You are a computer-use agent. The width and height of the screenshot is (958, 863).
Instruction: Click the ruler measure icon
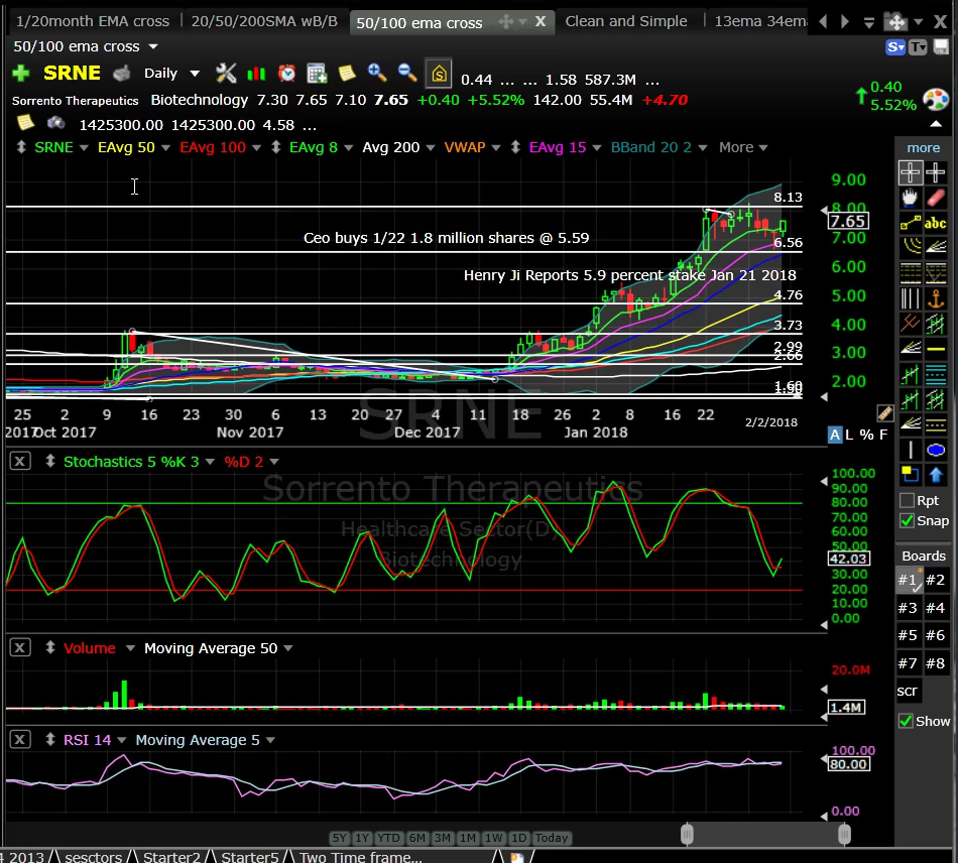tap(885, 413)
